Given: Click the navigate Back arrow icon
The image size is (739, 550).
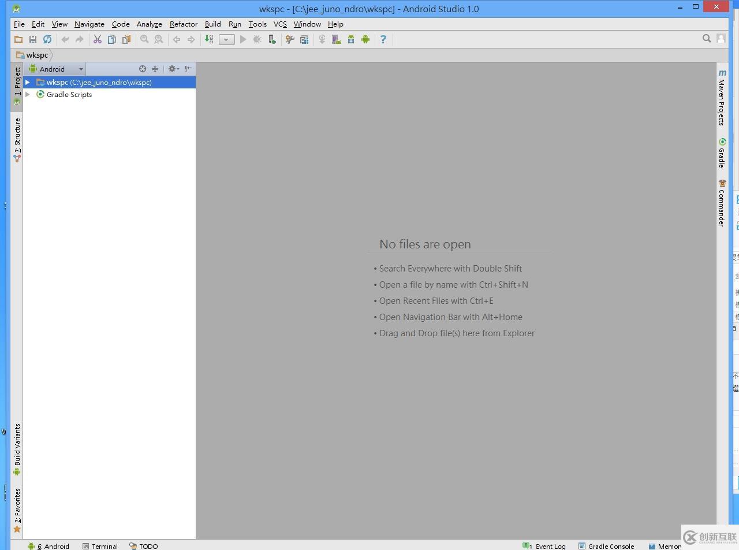Looking at the screenshot, I should point(177,39).
